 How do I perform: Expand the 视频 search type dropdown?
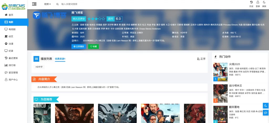click(x=47, y=4)
